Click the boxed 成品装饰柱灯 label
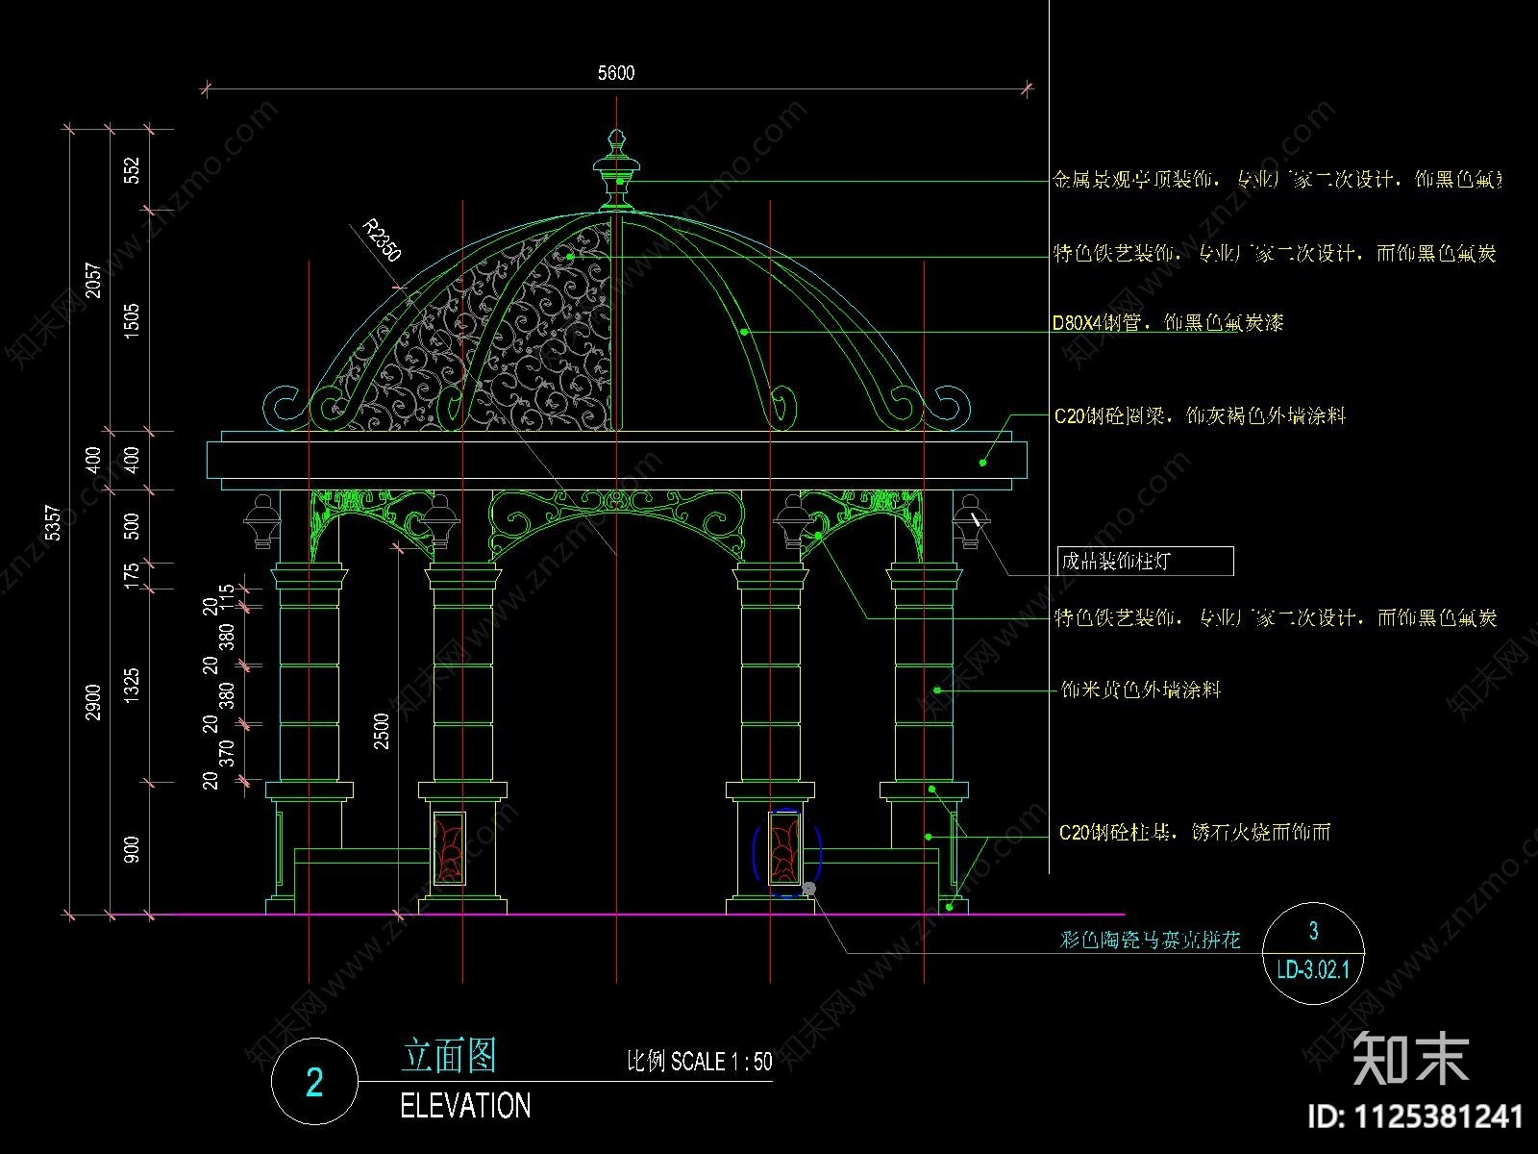The height and width of the screenshot is (1154, 1538). tap(1146, 561)
